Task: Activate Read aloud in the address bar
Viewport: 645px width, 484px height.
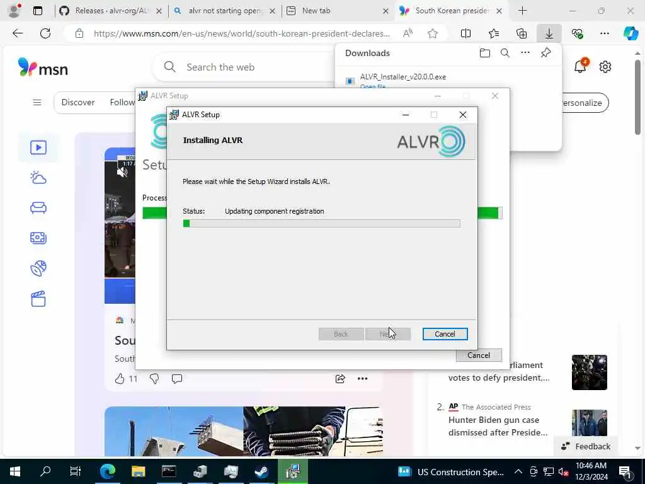Action: [408, 34]
